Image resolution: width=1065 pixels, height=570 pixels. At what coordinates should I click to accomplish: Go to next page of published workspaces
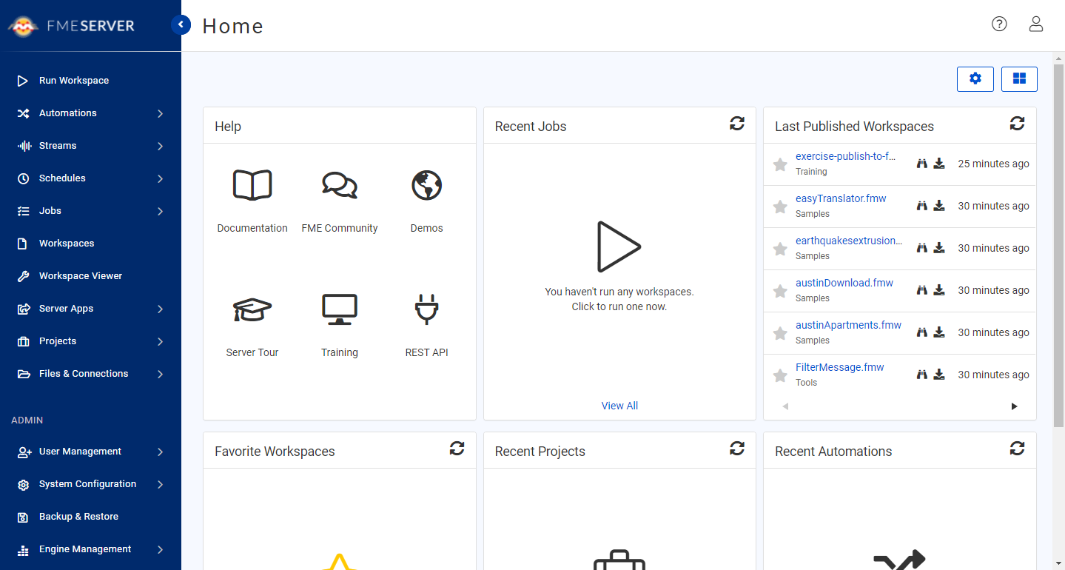(x=1014, y=406)
